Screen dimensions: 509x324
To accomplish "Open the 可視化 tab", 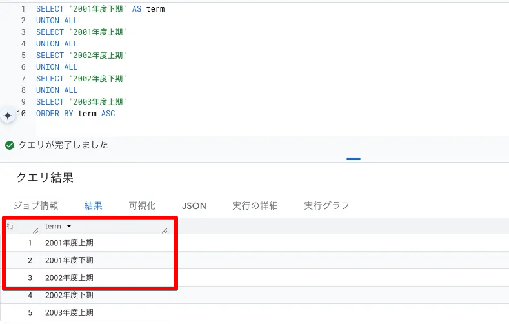I will 142,206.
